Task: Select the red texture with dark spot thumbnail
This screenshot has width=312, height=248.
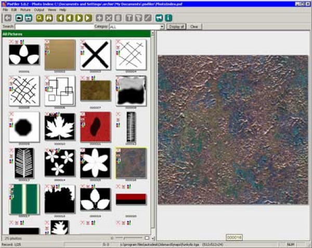Action: click(x=95, y=127)
